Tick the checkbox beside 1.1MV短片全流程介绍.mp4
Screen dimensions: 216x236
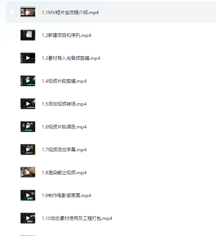(x=12, y=12)
